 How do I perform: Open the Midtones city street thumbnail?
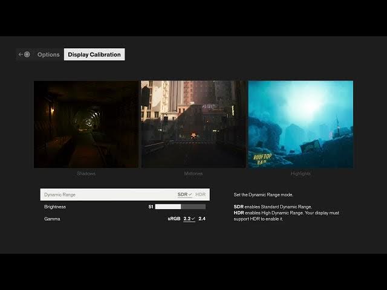tap(193, 124)
